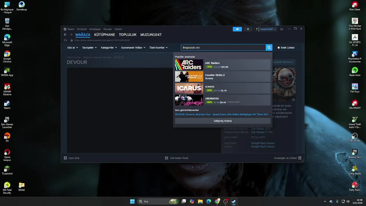Expand the Tavsiyeler dropdown

[x=89, y=47]
